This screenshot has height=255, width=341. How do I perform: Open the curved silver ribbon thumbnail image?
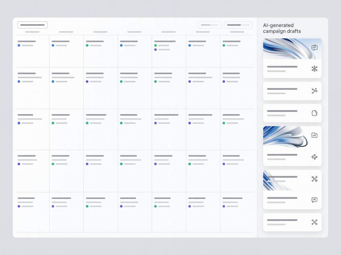pos(286,137)
